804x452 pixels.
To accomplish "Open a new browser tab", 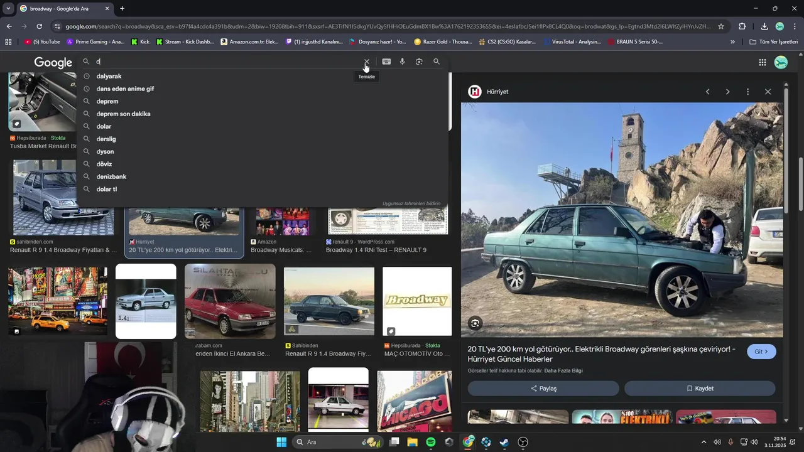I will coord(122,9).
